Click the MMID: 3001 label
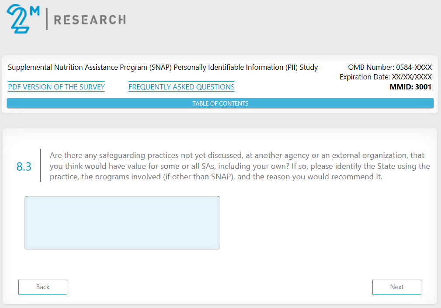This screenshot has height=308, width=441. (410, 87)
